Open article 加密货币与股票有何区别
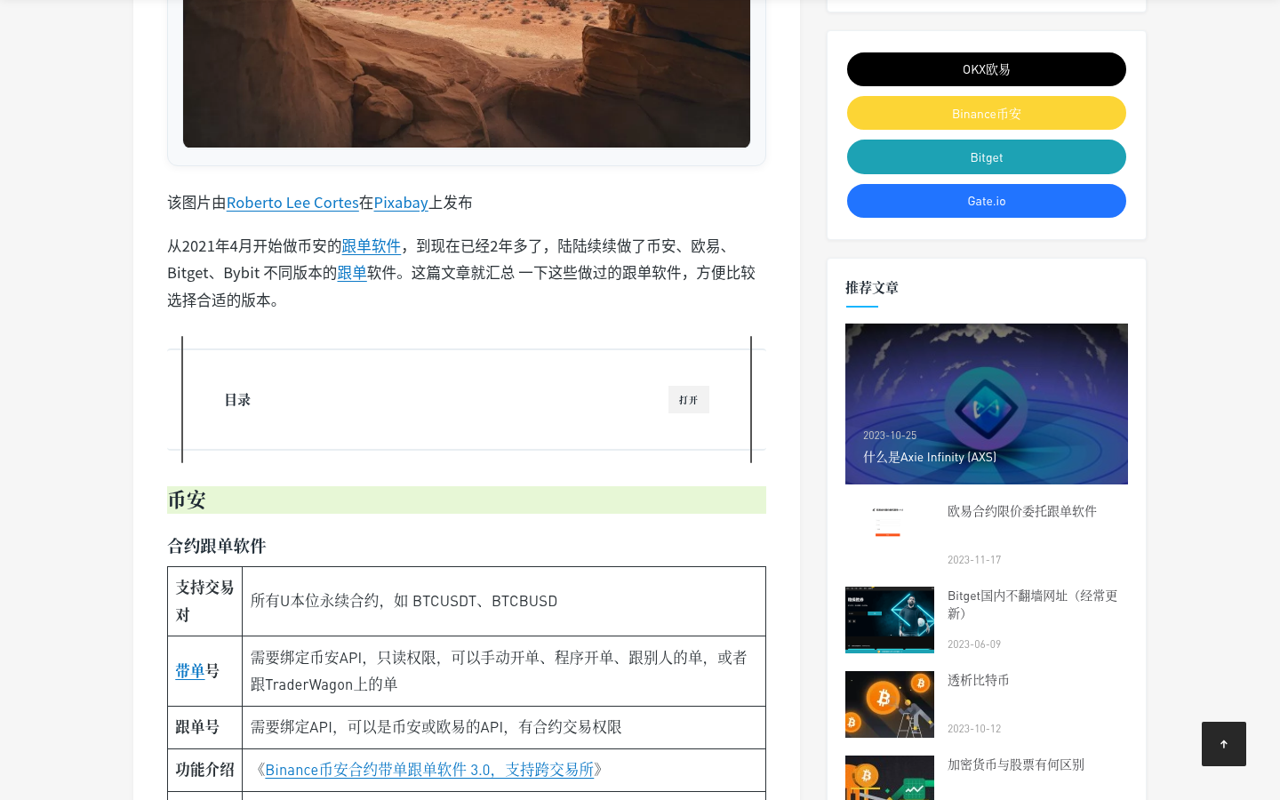Viewport: 1280px width, 800px height. point(1016,764)
